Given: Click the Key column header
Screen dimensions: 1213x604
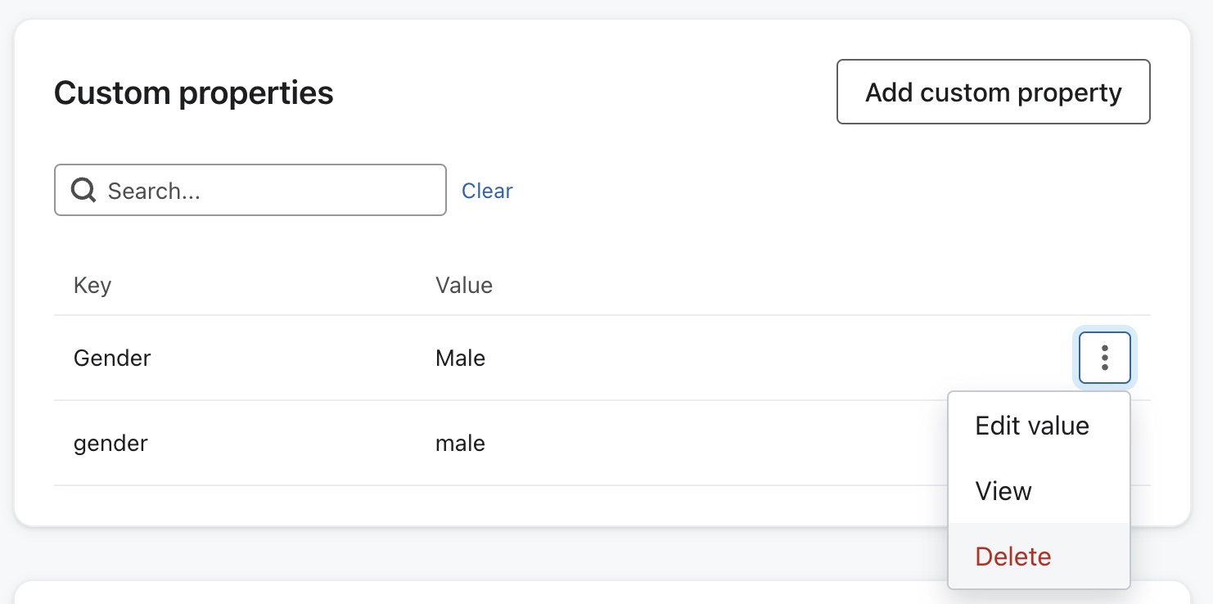Looking at the screenshot, I should tap(92, 285).
